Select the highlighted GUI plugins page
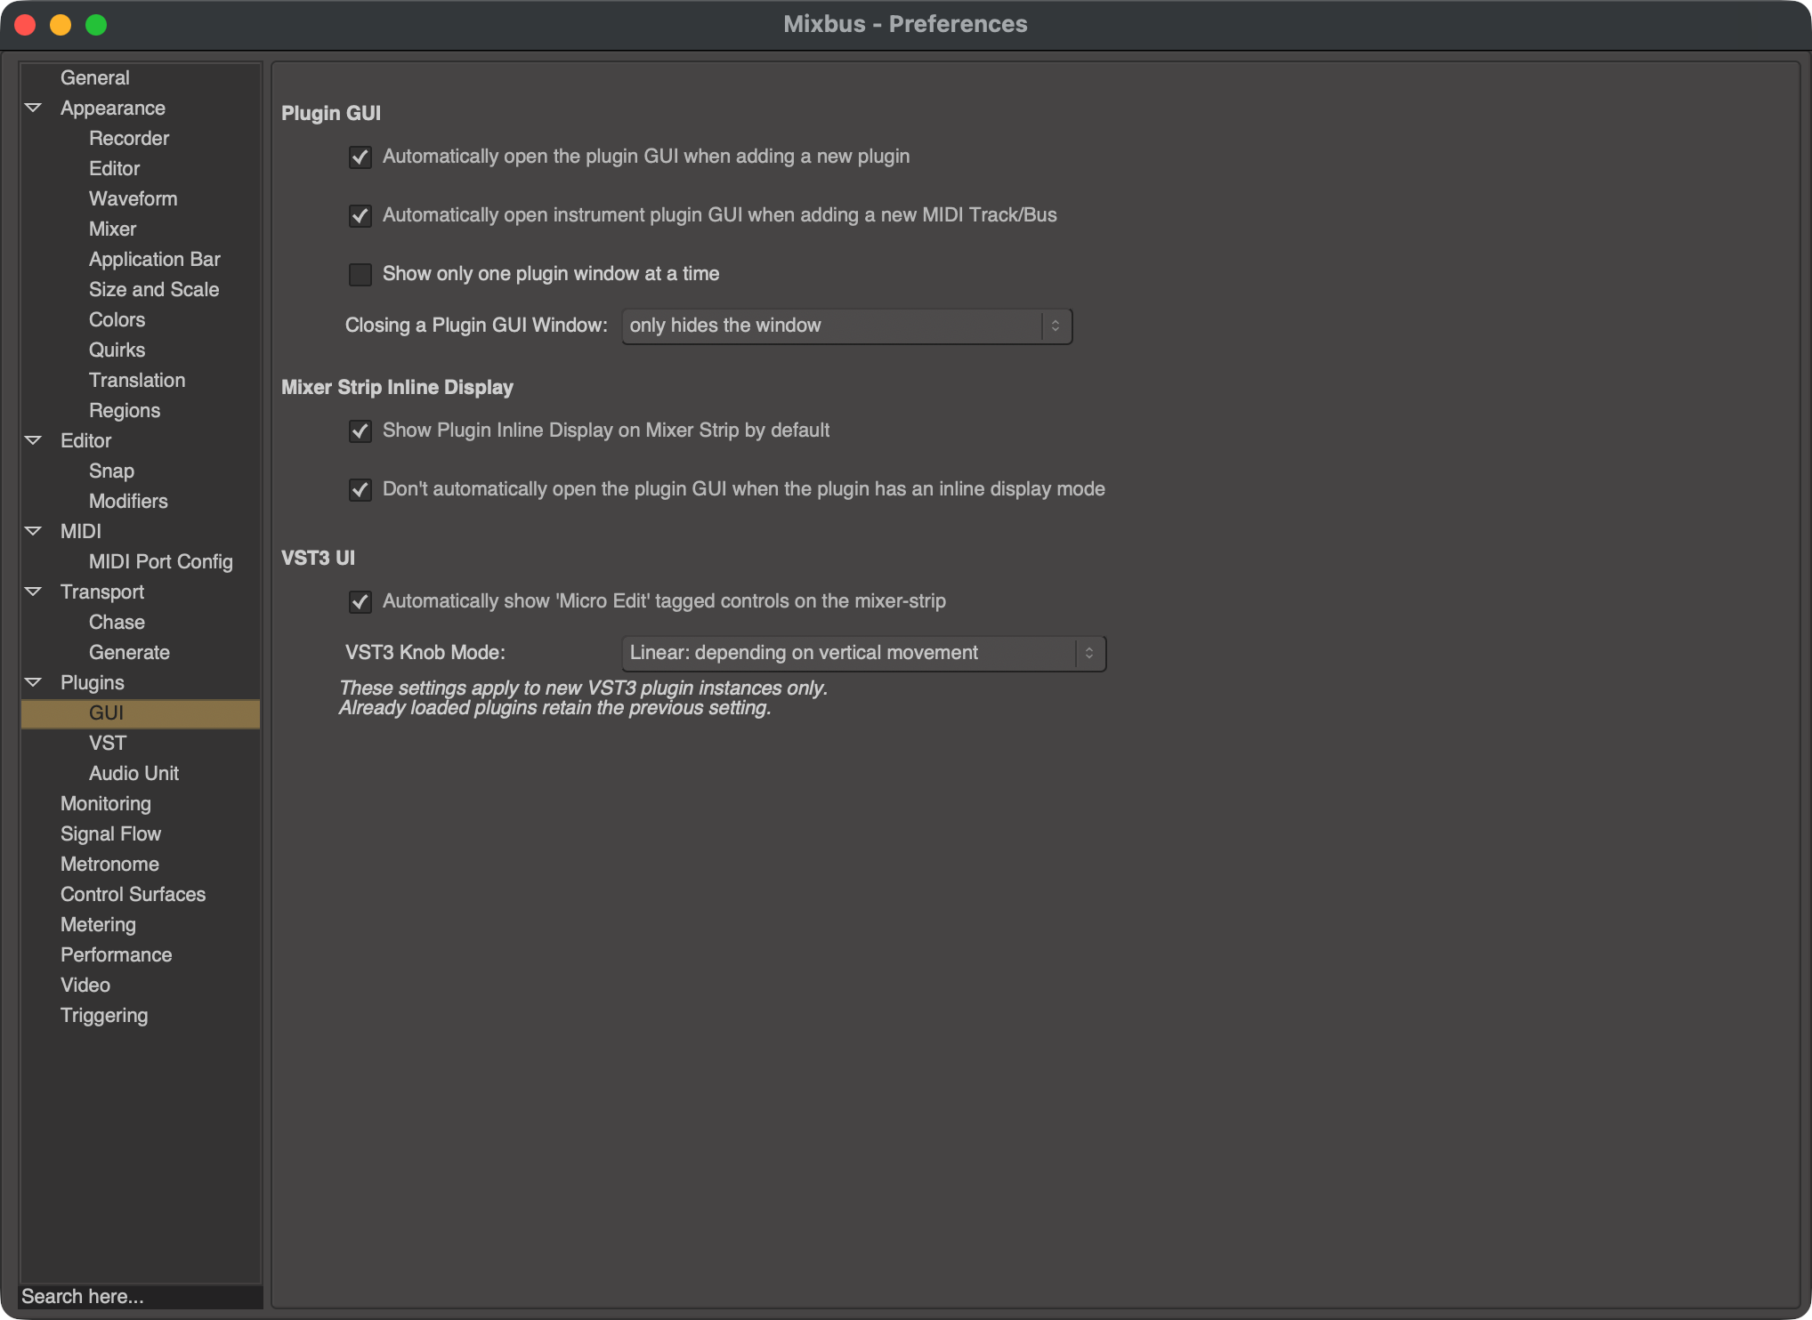The image size is (1812, 1320). 141,712
